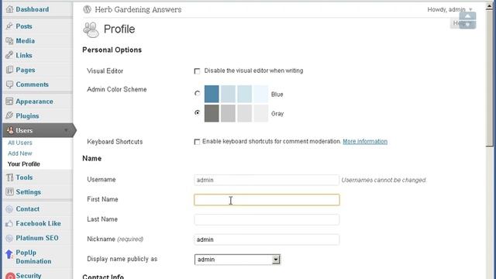The width and height of the screenshot is (496, 279).
Task: Click the Posts pushpin icon
Action: click(x=9, y=26)
